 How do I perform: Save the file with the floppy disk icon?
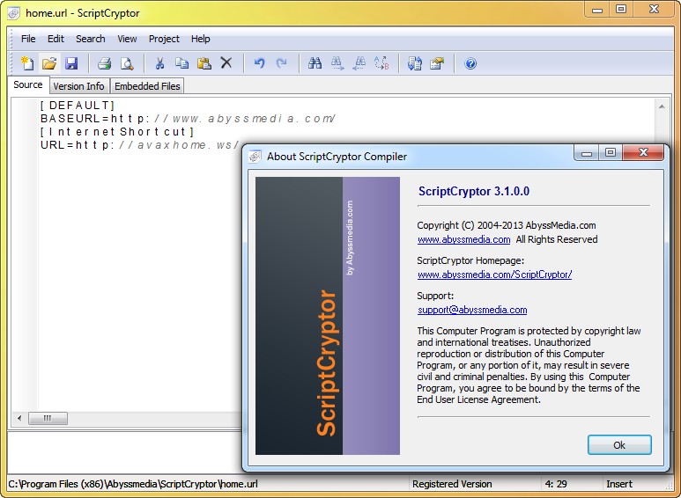[x=71, y=63]
